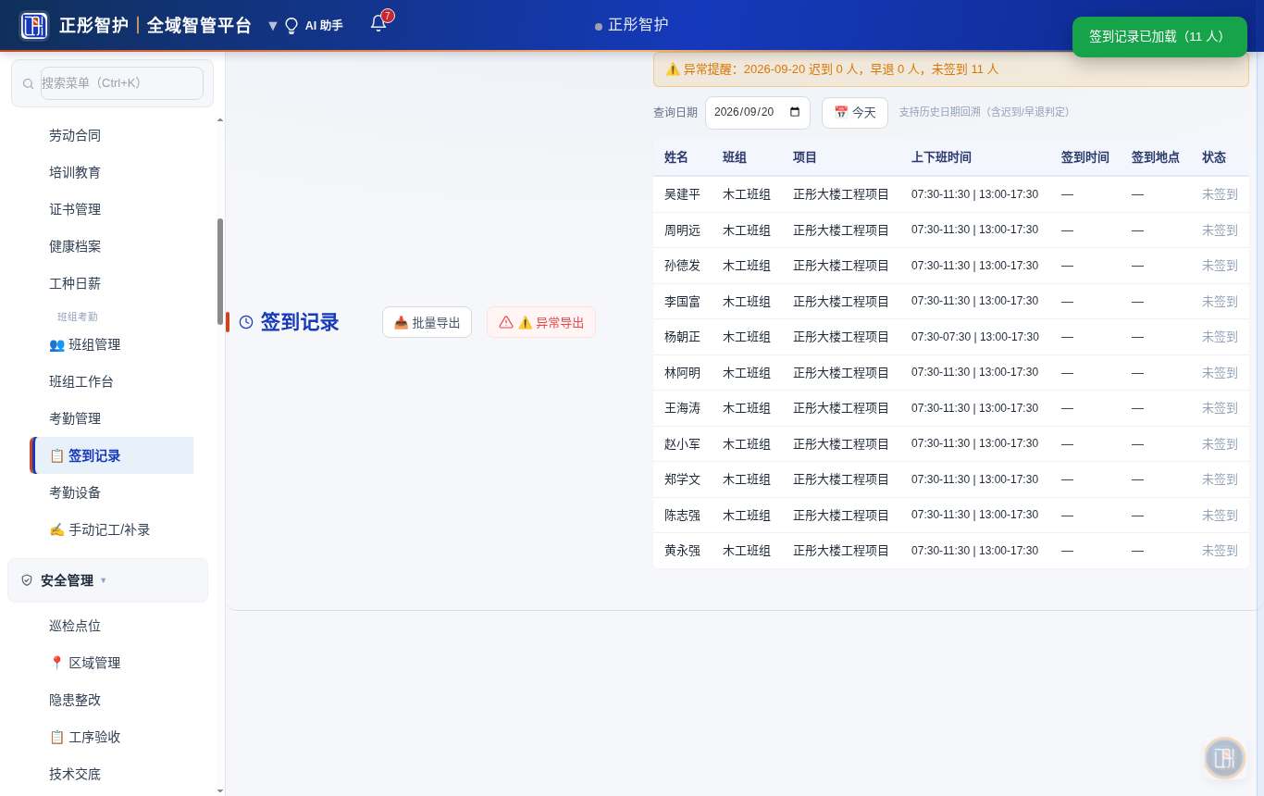Viewport: 1264px width, 796px height.
Task: Open notifications bell with 7 badge
Action: (378, 23)
